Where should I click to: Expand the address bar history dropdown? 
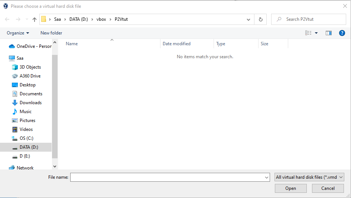(248, 20)
